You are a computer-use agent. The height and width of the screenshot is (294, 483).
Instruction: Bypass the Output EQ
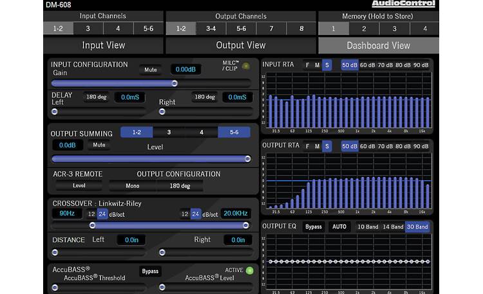[314, 227]
